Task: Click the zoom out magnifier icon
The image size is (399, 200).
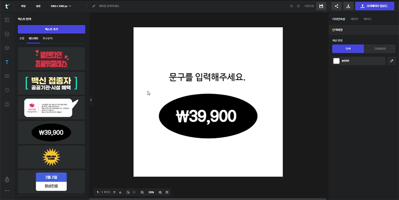Action: (142, 192)
